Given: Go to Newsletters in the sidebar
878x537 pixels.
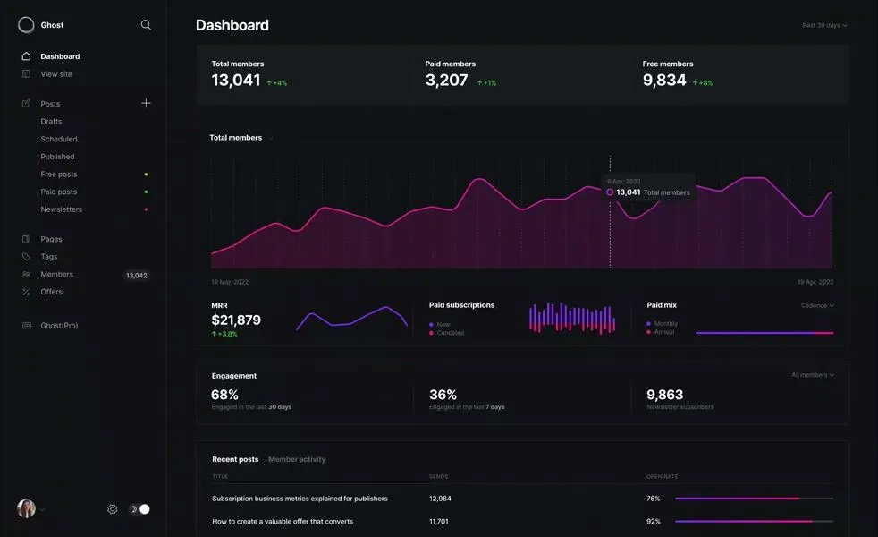Looking at the screenshot, I should pyautogui.click(x=61, y=209).
